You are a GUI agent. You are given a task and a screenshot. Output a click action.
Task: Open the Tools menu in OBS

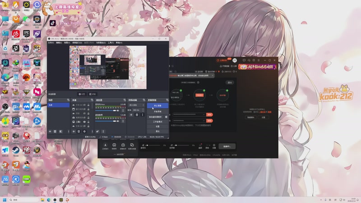click(111, 43)
